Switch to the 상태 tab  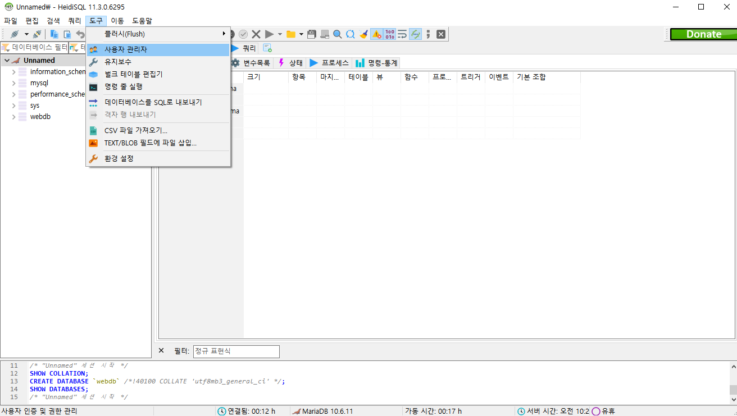(290, 63)
